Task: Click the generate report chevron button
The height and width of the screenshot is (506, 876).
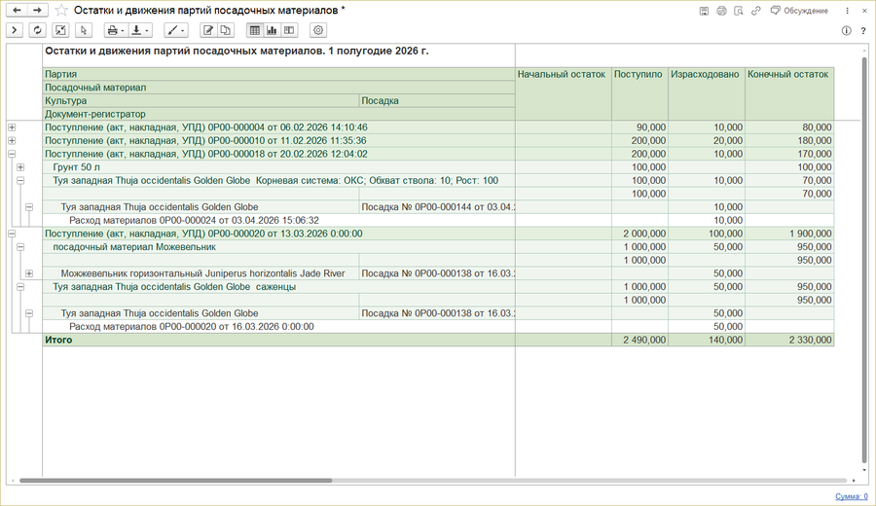Action: [15, 30]
